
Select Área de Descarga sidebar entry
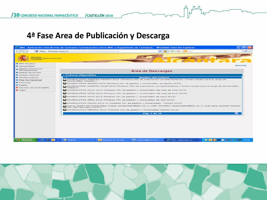point(30,80)
